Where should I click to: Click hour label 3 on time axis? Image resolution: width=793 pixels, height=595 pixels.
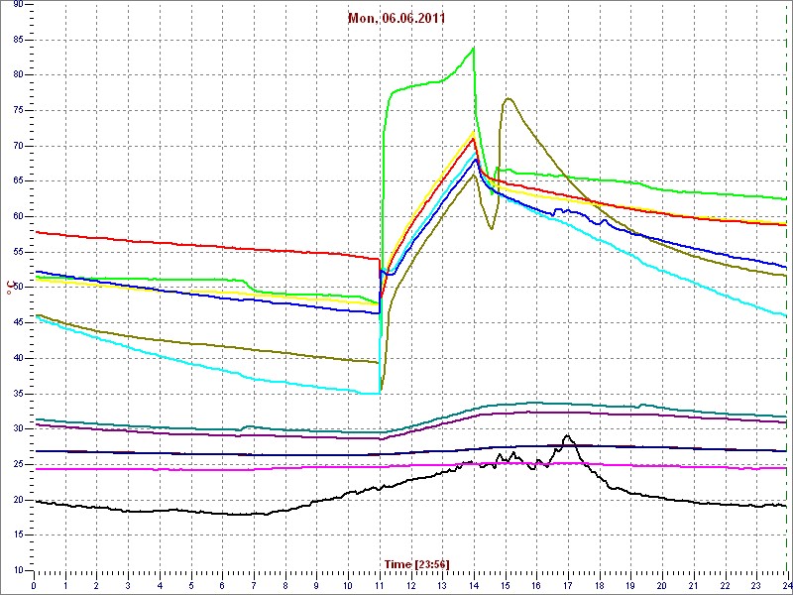tap(128, 584)
